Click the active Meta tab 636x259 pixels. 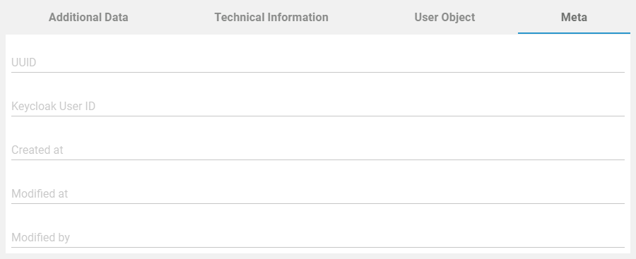(x=574, y=17)
